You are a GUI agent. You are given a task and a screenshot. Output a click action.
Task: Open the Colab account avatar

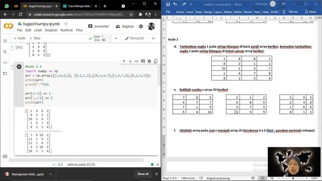(x=151, y=26)
